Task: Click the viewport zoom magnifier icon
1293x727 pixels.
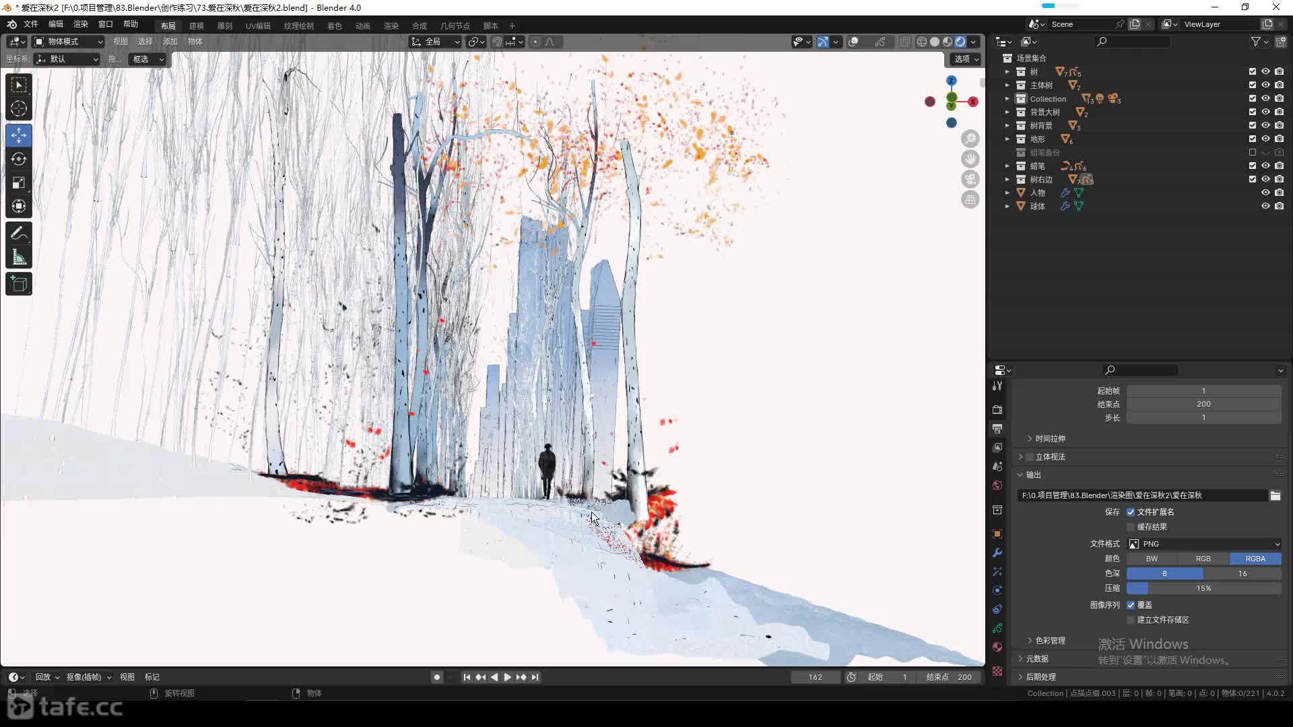Action: 970,139
